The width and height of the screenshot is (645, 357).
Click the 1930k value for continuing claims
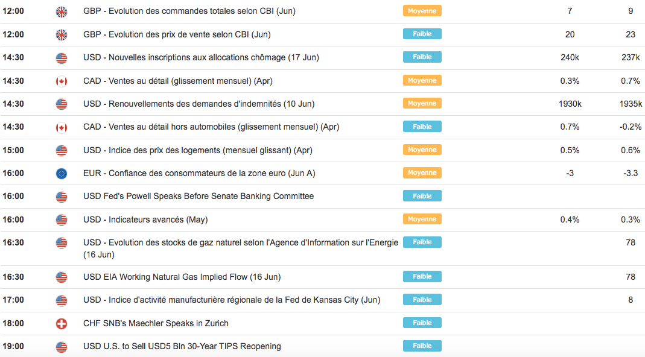[570, 104]
